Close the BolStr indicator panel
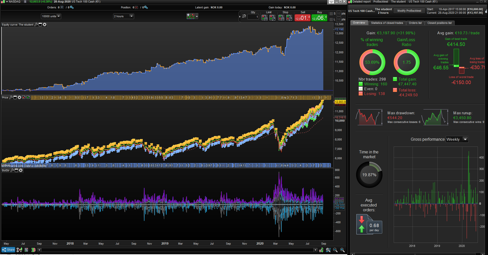The image size is (488, 255). pos(21,170)
